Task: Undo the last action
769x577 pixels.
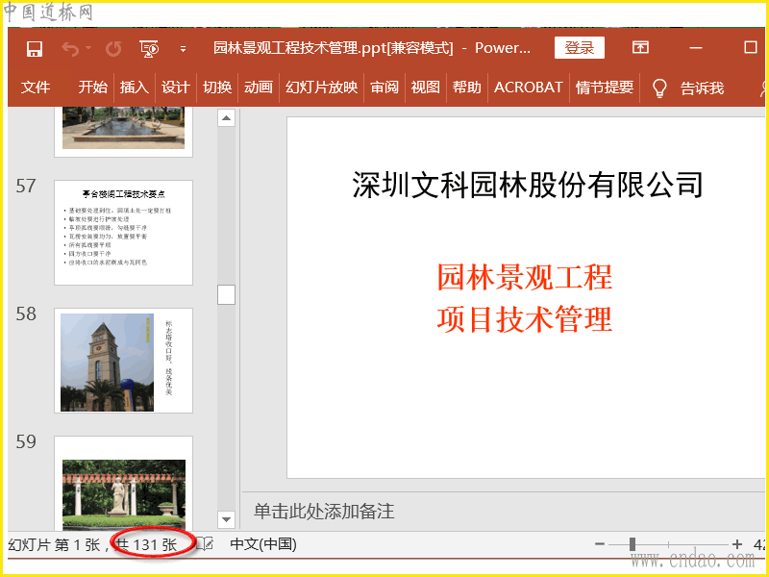Action: 70,49
